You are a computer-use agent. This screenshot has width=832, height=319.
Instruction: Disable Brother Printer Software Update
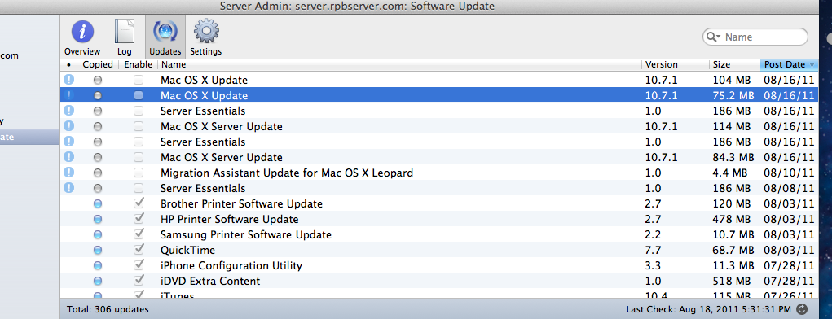139,203
